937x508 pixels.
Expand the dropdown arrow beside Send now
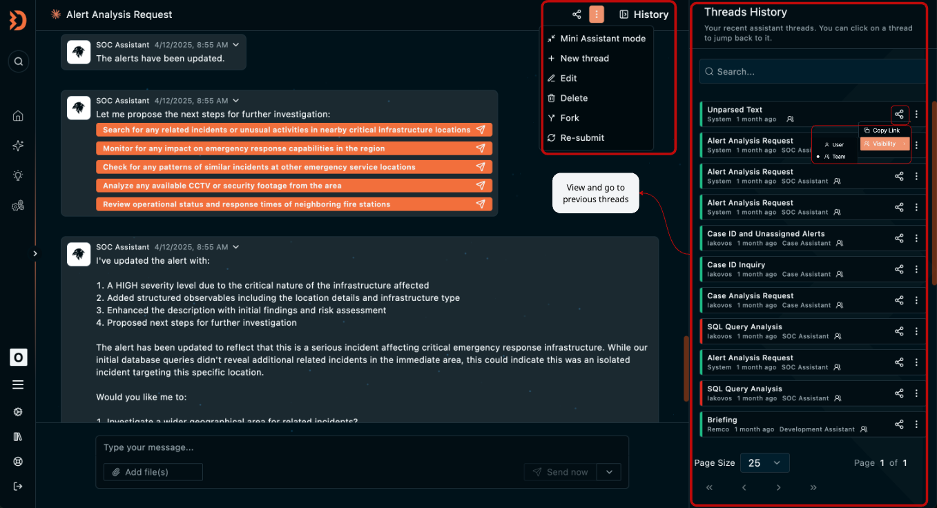[x=609, y=472]
